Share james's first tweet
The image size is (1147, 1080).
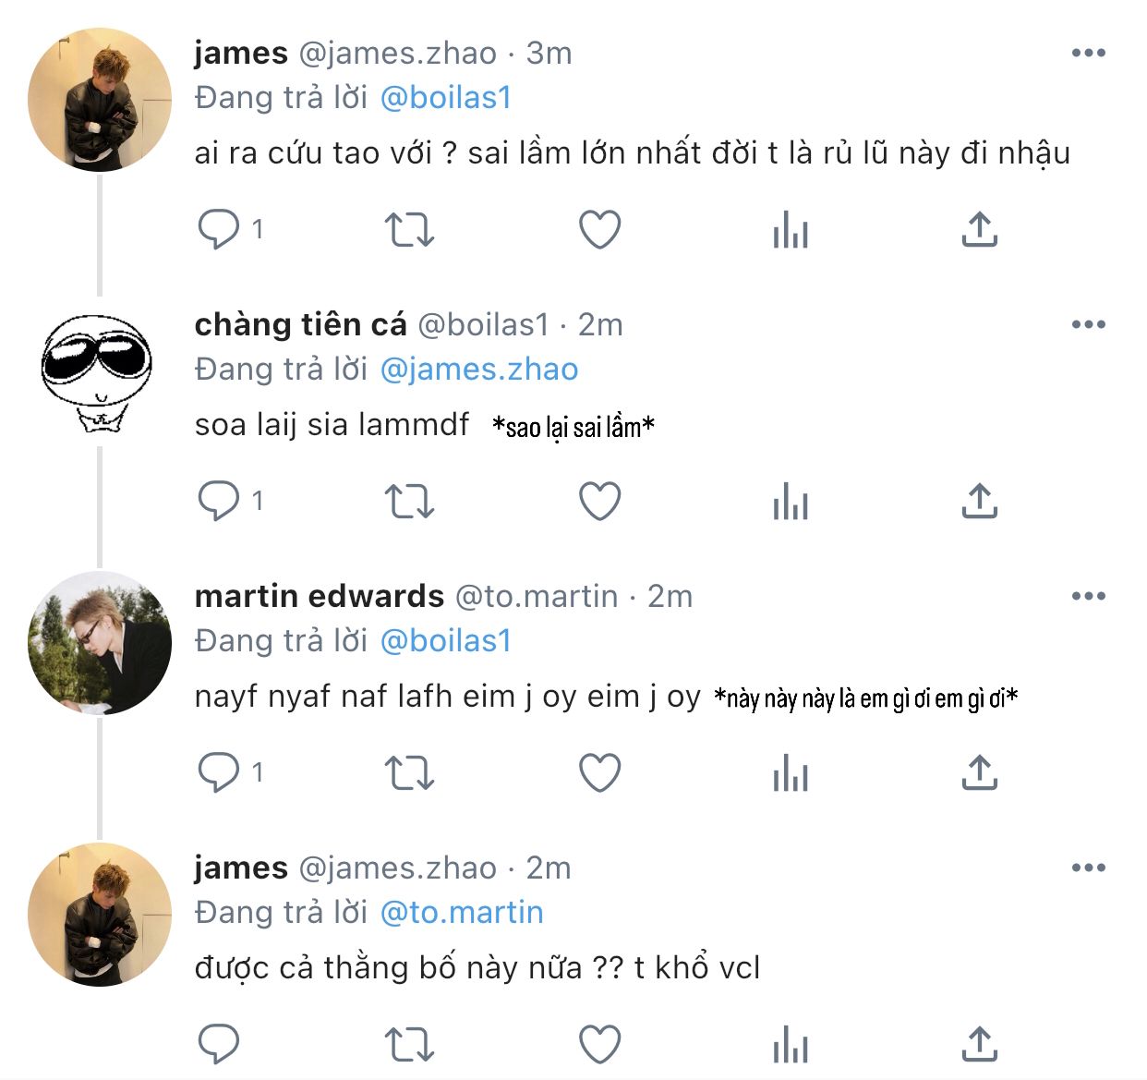[x=979, y=229]
